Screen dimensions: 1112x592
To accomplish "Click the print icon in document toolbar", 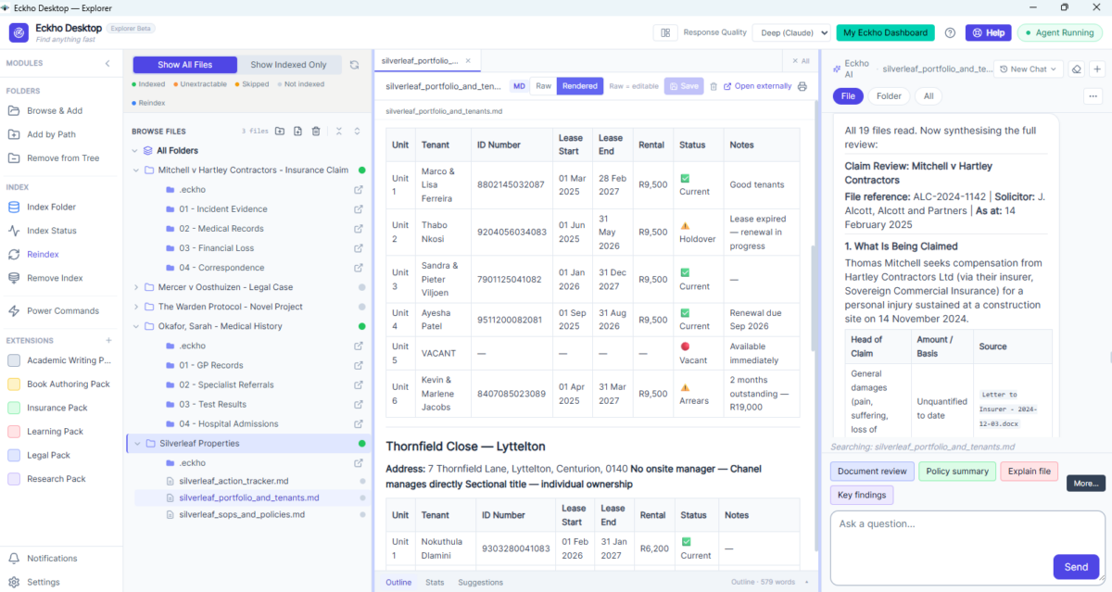I will pyautogui.click(x=802, y=86).
